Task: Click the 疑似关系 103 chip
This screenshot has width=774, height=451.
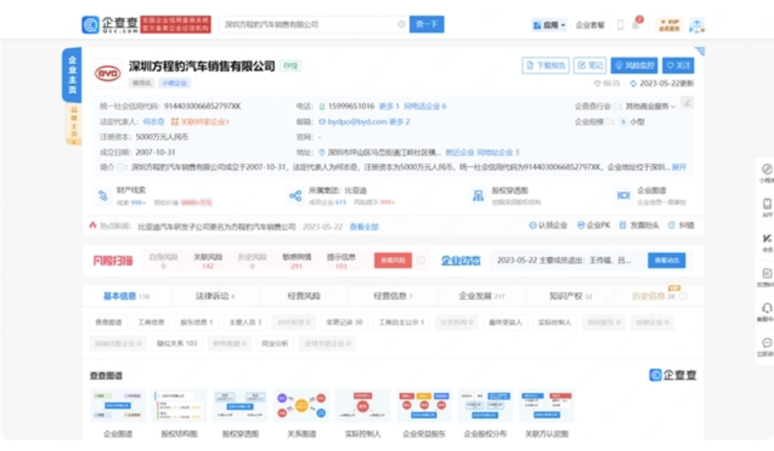Action: 176,343
